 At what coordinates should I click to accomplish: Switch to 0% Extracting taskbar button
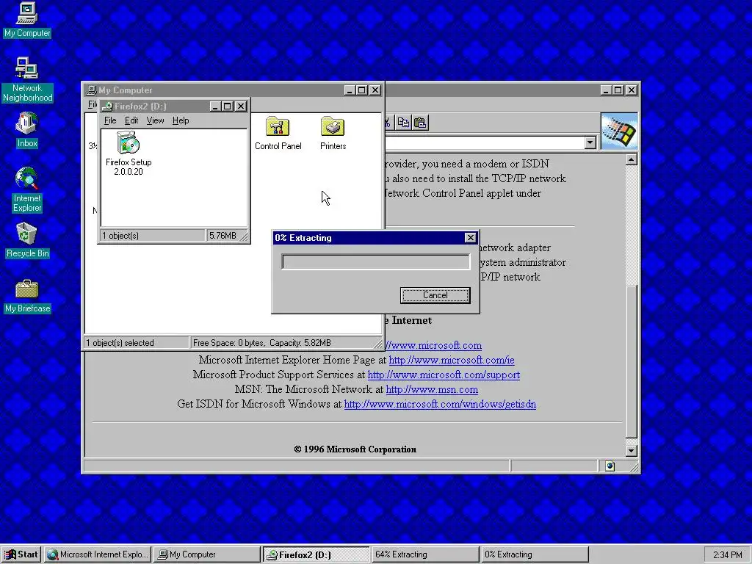535,554
